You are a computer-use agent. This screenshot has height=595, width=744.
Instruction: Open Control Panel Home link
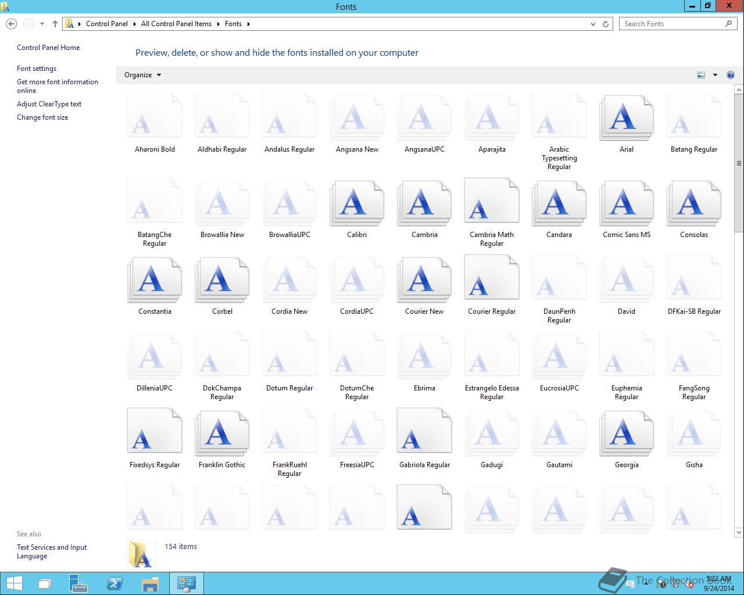pos(48,48)
